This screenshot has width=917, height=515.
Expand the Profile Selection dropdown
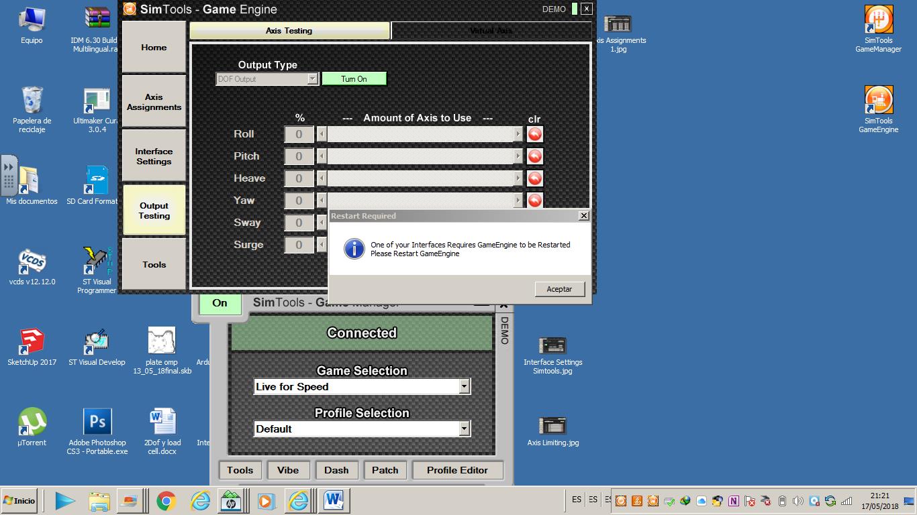pos(464,429)
